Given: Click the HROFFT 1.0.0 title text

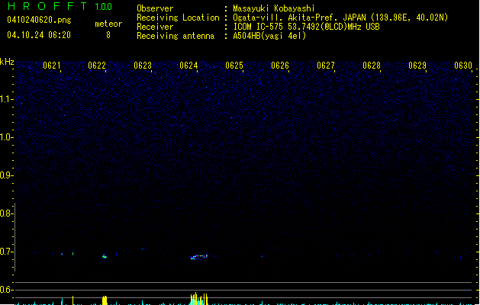Looking at the screenshot, I should 60,6.
